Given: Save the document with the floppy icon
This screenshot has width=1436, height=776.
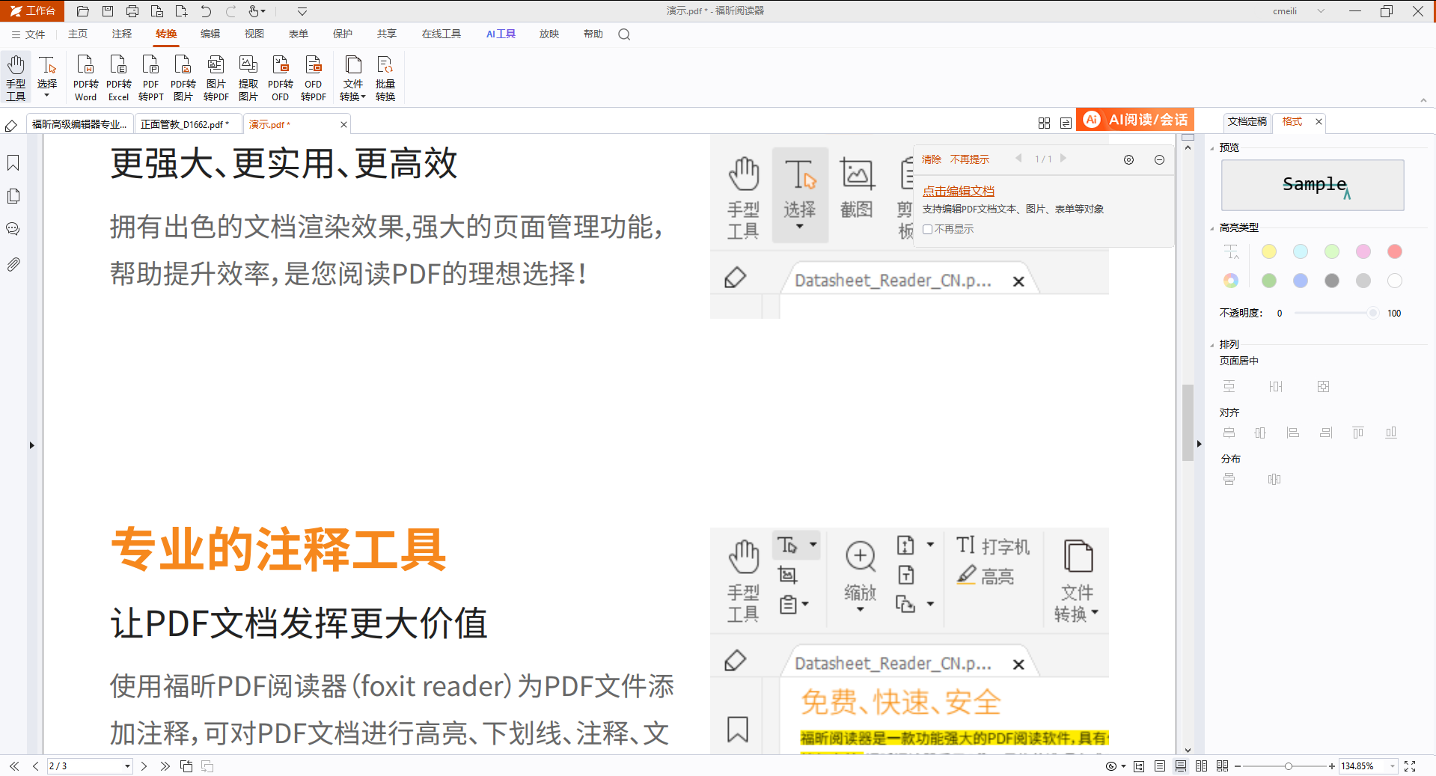Looking at the screenshot, I should (108, 11).
